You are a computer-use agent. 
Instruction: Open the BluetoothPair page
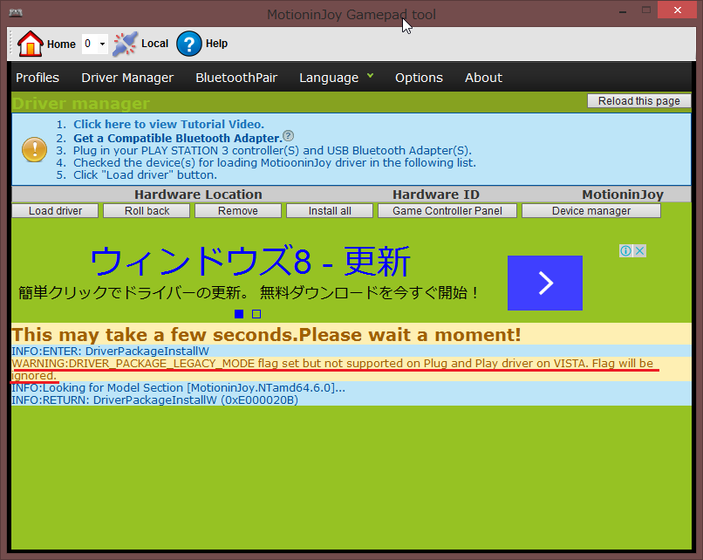236,78
